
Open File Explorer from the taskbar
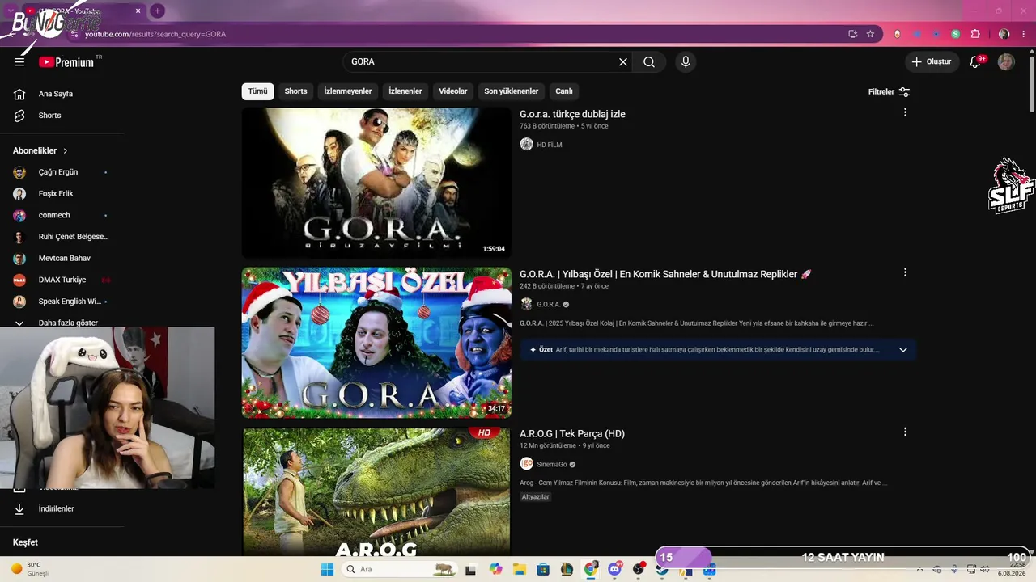[519, 569]
